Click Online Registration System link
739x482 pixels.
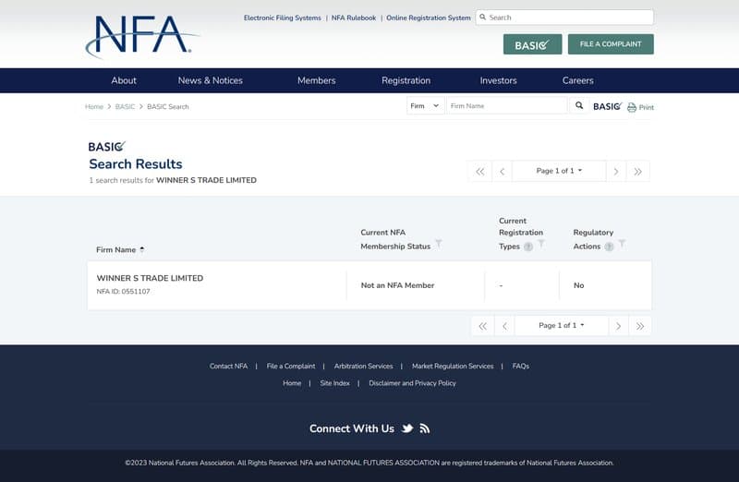(429, 18)
